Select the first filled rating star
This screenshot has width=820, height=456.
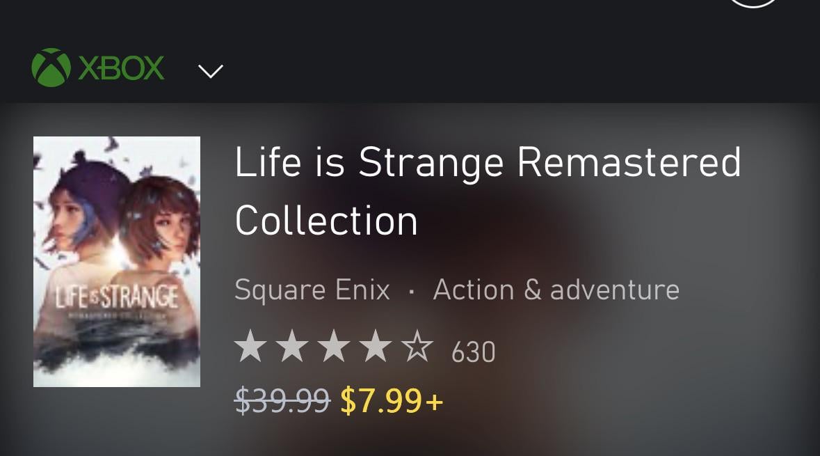pyautogui.click(x=250, y=347)
